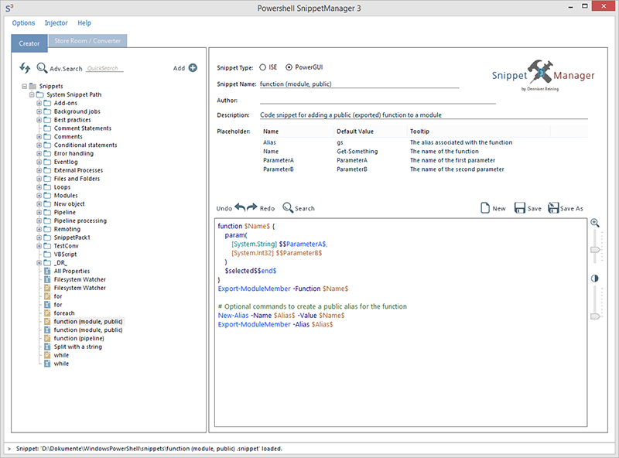619x458 pixels.
Task: Expand the Files and Folders node
Action: 39,179
